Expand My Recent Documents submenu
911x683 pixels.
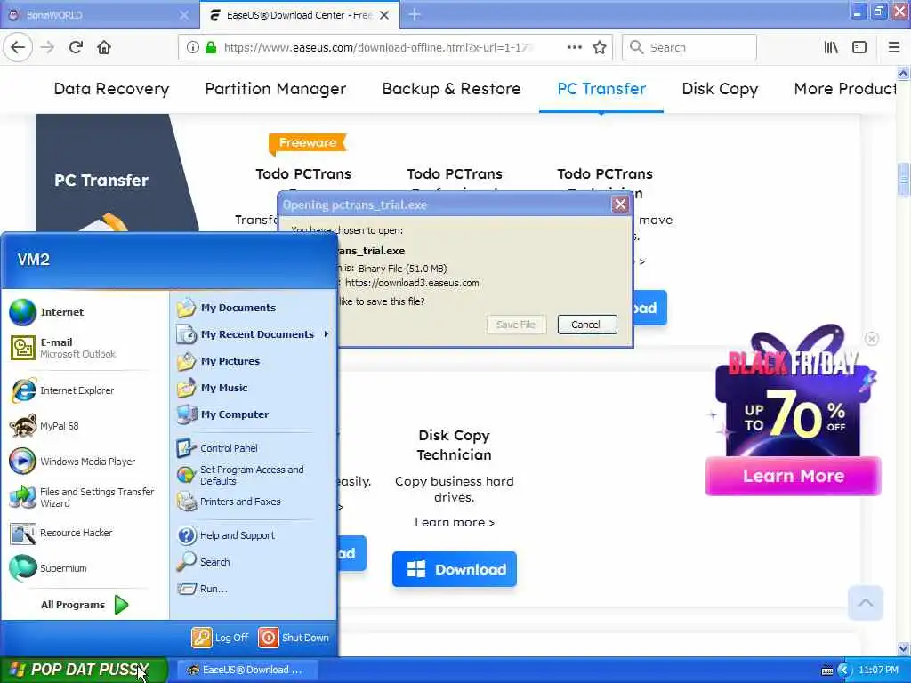(x=254, y=334)
